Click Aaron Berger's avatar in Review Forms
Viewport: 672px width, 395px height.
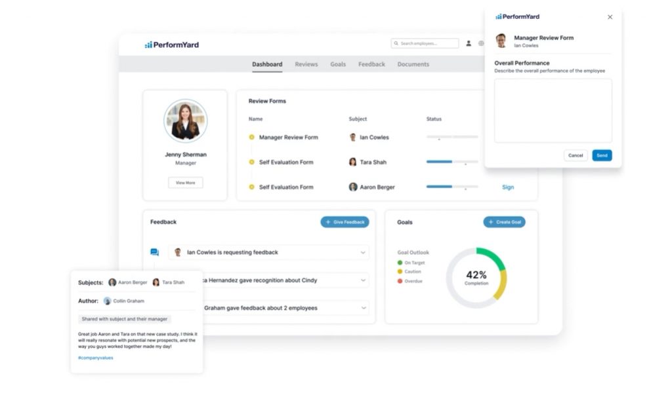click(352, 187)
